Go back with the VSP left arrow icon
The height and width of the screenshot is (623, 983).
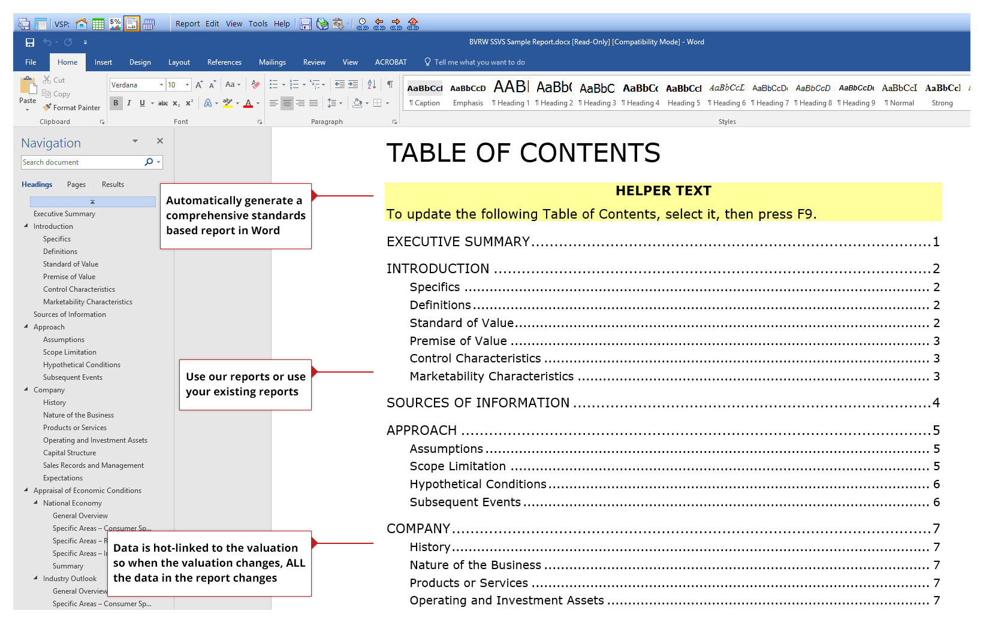tap(379, 24)
